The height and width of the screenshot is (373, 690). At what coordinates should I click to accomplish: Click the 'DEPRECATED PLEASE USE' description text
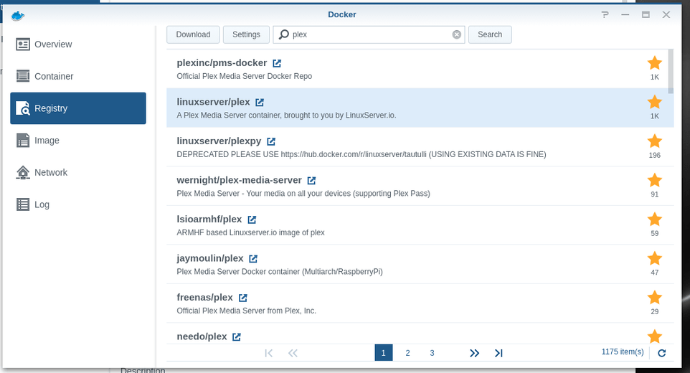tap(361, 154)
